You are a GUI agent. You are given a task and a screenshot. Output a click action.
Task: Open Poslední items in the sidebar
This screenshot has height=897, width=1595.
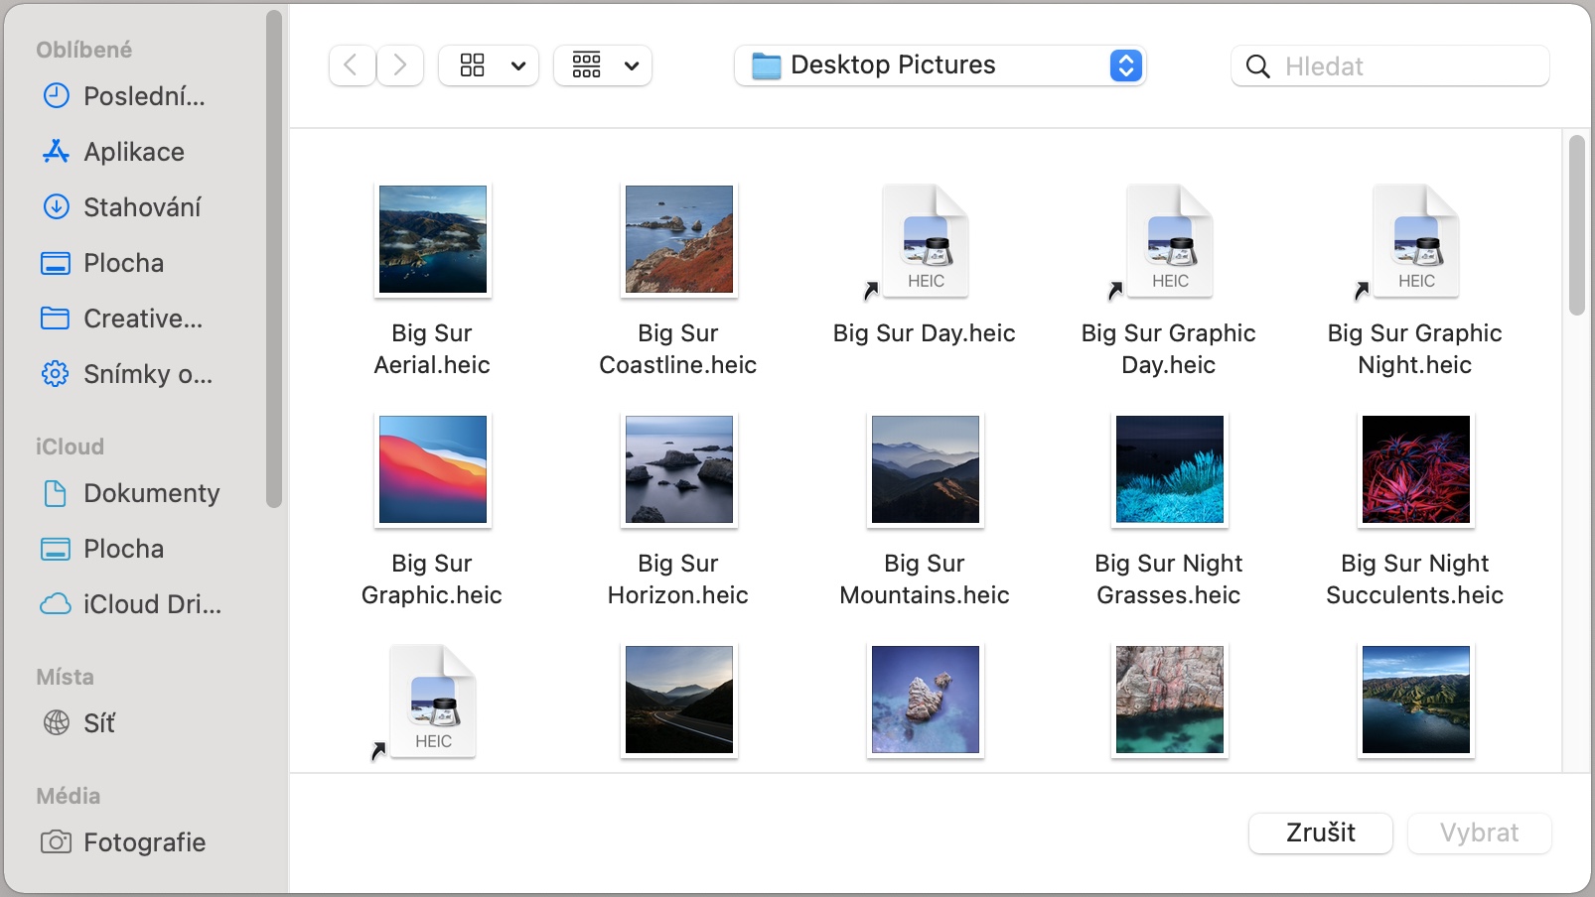tap(143, 96)
